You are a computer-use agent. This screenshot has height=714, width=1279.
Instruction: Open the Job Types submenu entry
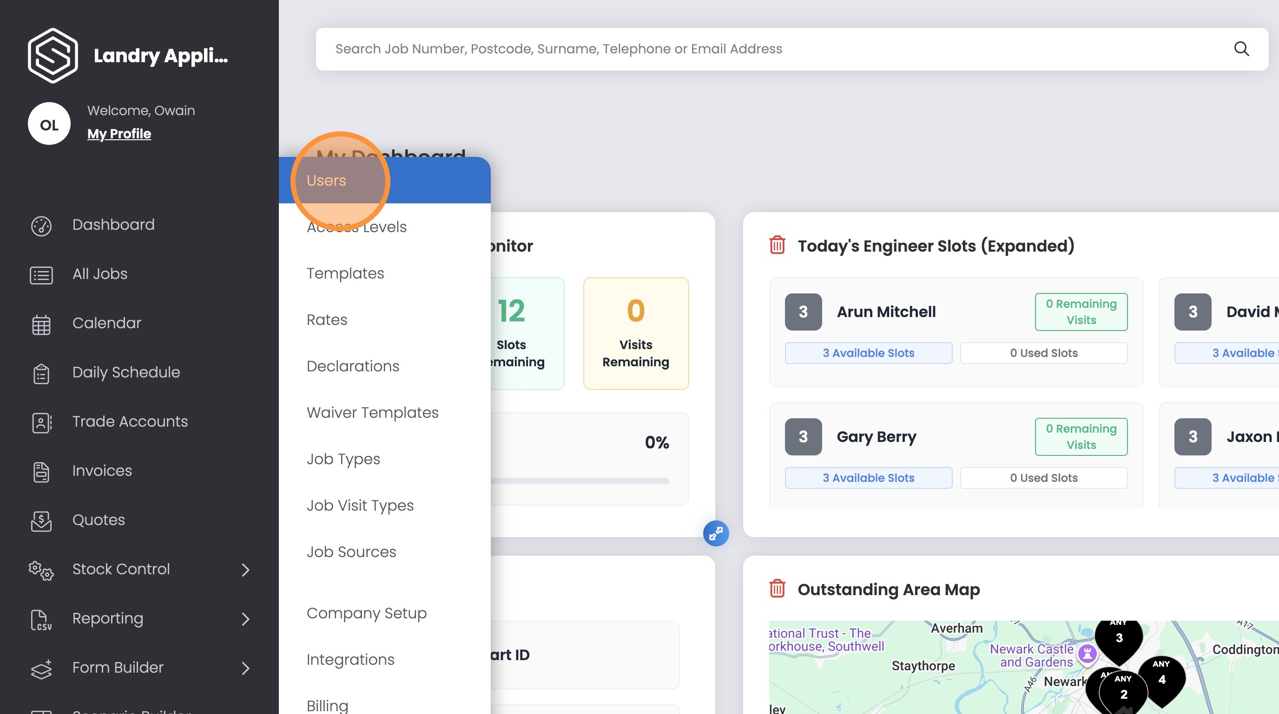[x=343, y=459]
